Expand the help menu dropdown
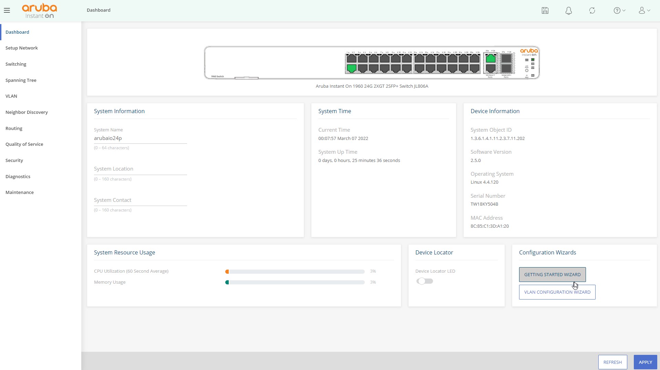 (x=619, y=11)
